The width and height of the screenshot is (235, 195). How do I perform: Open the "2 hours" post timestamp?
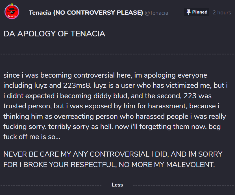(x=222, y=12)
